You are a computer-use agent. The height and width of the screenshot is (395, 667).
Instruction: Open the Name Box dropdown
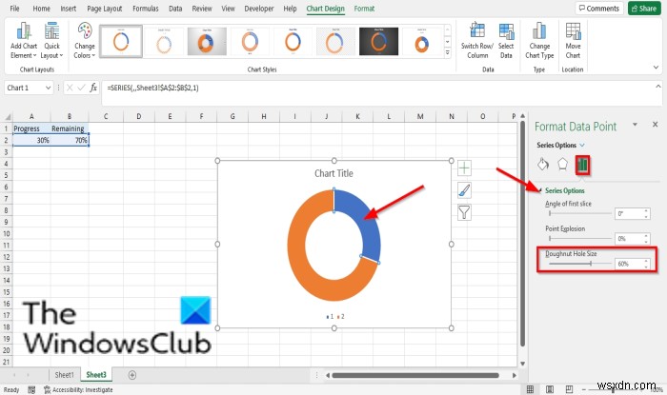(48, 88)
